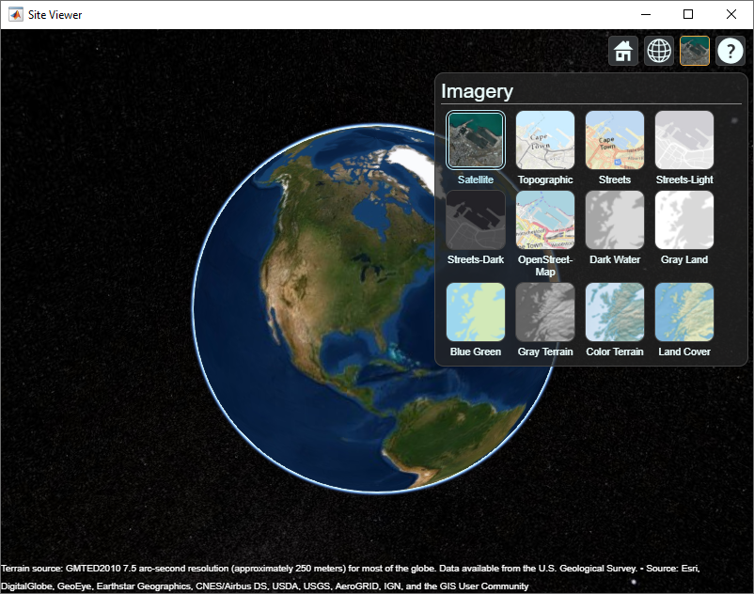Close the Site Viewer window

[x=730, y=14]
